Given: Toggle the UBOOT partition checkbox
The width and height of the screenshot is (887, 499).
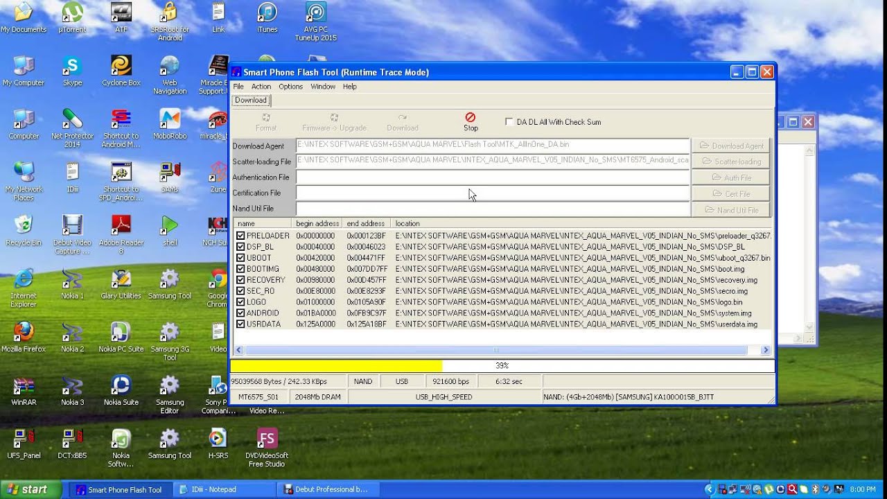Looking at the screenshot, I should pos(240,258).
